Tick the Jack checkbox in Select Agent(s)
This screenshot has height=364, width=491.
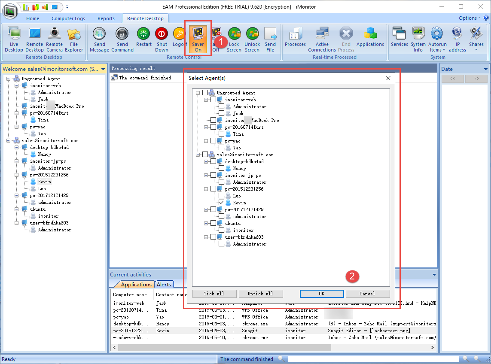coord(221,113)
